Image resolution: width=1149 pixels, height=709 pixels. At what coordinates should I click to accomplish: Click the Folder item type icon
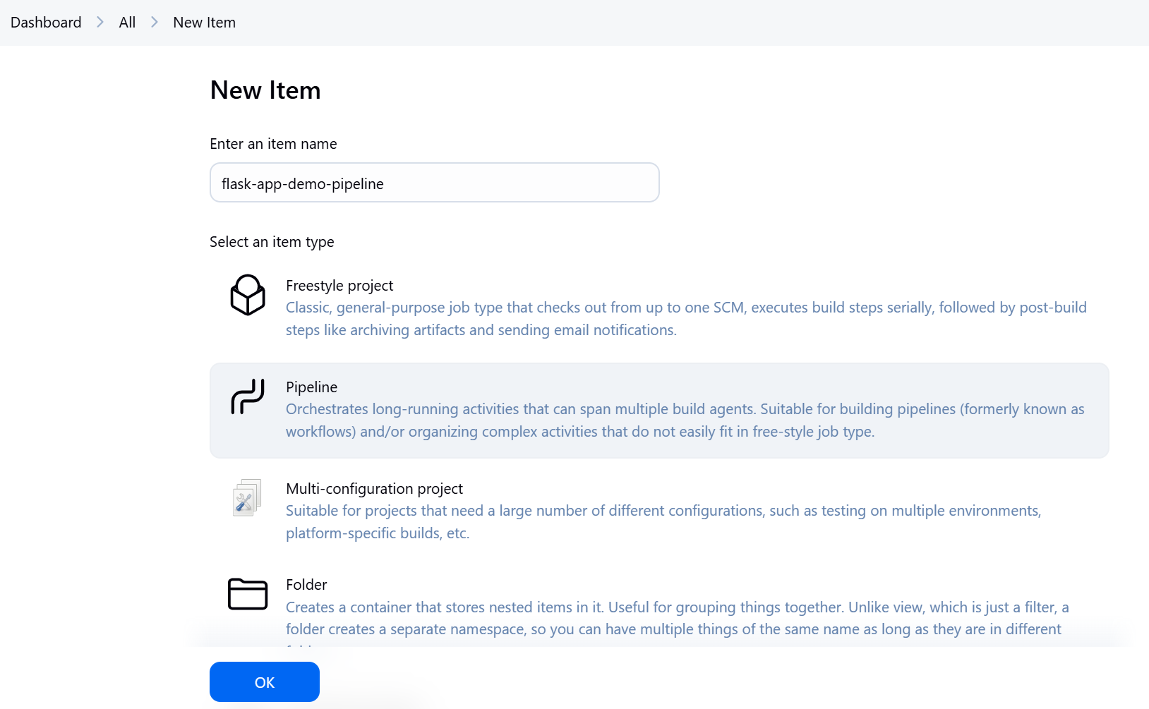point(248,594)
